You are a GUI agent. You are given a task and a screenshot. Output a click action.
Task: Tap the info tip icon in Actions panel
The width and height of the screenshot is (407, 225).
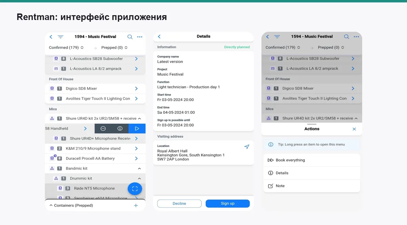point(270,145)
